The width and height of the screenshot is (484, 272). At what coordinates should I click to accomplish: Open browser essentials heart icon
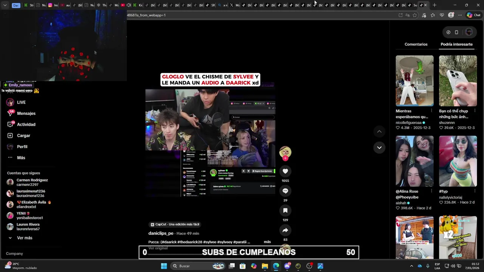442,15
